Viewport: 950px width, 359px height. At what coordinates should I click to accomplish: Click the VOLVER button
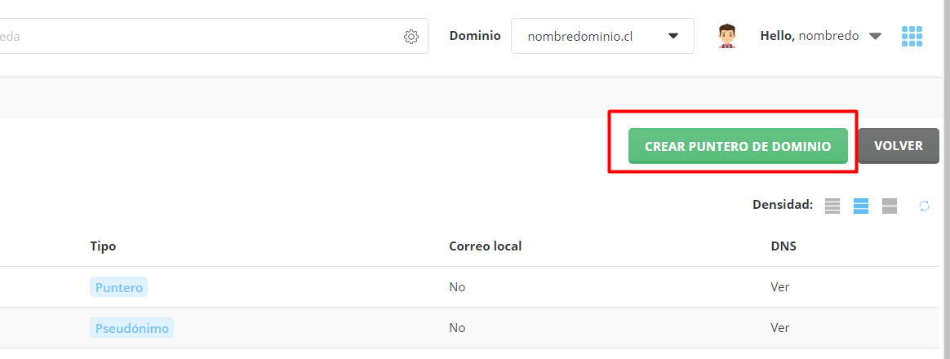point(899,146)
